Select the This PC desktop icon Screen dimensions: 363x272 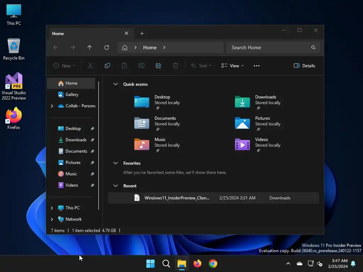(14, 15)
